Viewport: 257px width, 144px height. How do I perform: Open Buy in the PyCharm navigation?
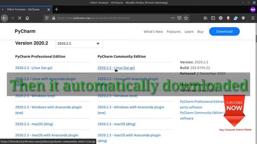point(200,32)
